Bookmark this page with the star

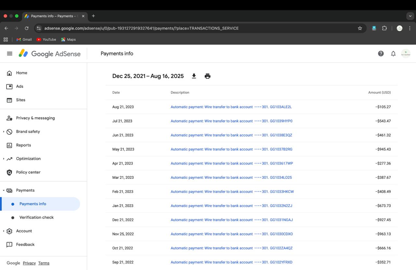[x=360, y=28]
